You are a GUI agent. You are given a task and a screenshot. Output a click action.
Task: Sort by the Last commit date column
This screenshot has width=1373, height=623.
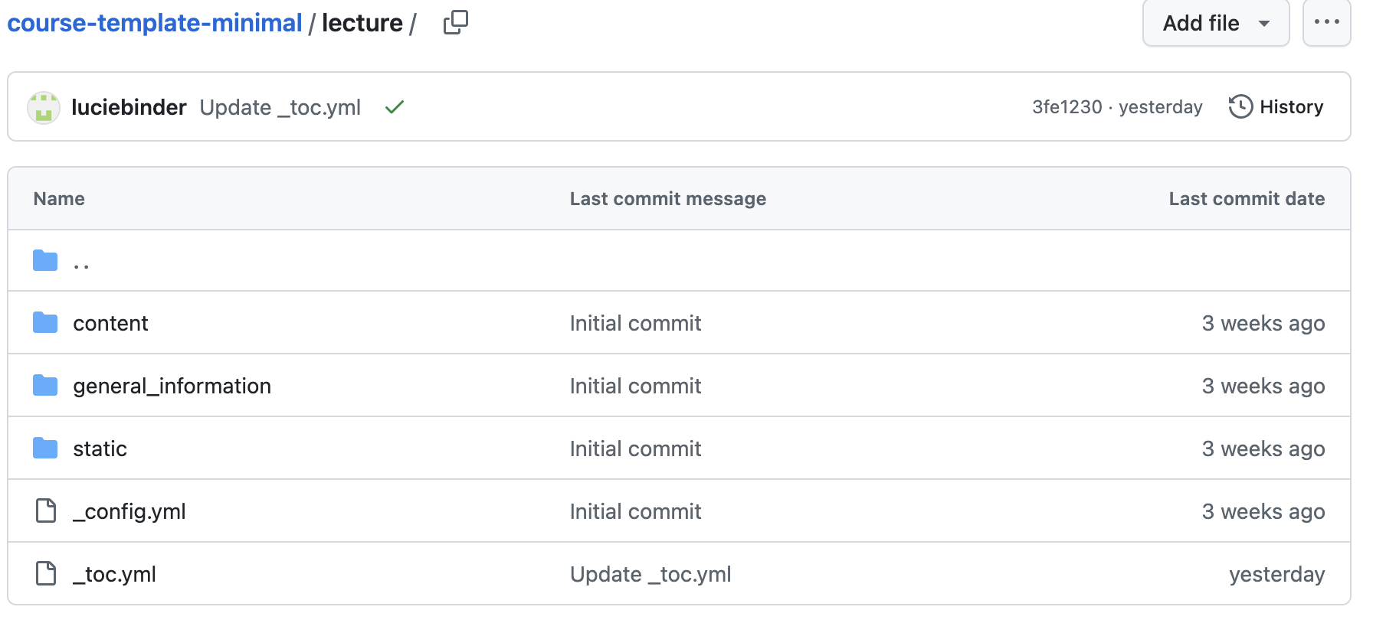pos(1247,198)
